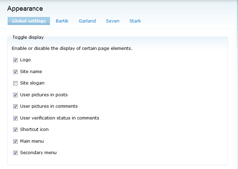The height and width of the screenshot is (169, 238).
Task: Disable the Site name checkbox
Action: point(15,72)
